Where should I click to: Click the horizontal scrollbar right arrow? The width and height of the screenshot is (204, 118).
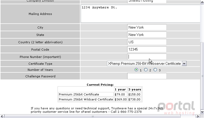coord(198,116)
